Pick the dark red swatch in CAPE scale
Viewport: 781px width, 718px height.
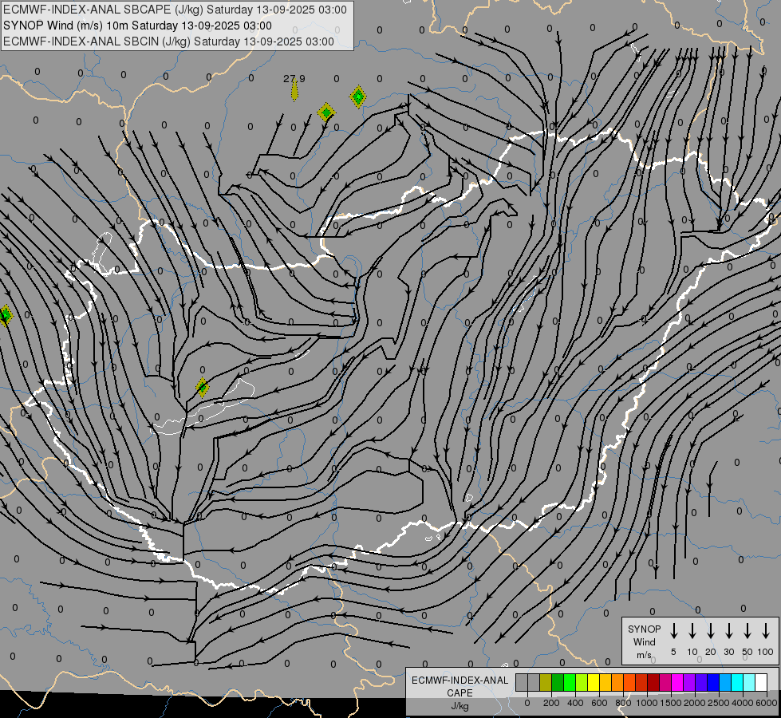(x=654, y=682)
